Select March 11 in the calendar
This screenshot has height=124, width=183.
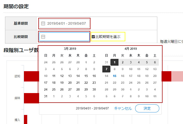click(x=54, y=76)
